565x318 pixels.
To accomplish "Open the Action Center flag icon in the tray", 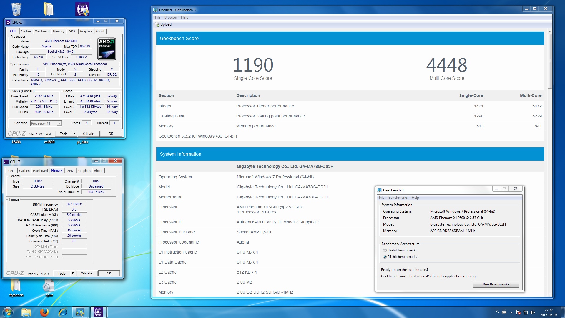I will tap(519, 312).
